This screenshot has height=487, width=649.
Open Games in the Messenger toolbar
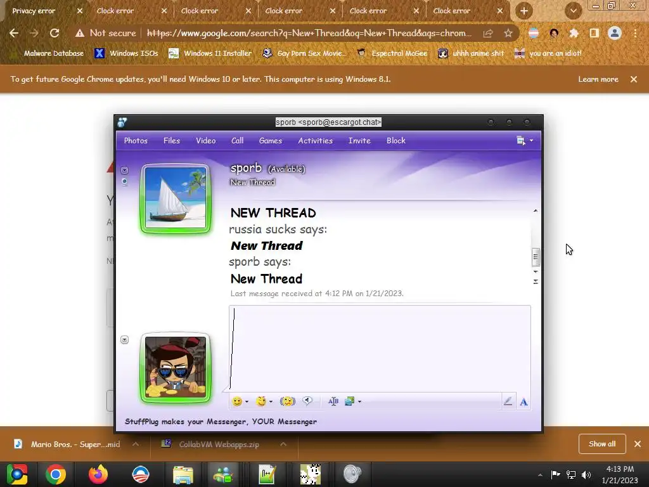270,140
